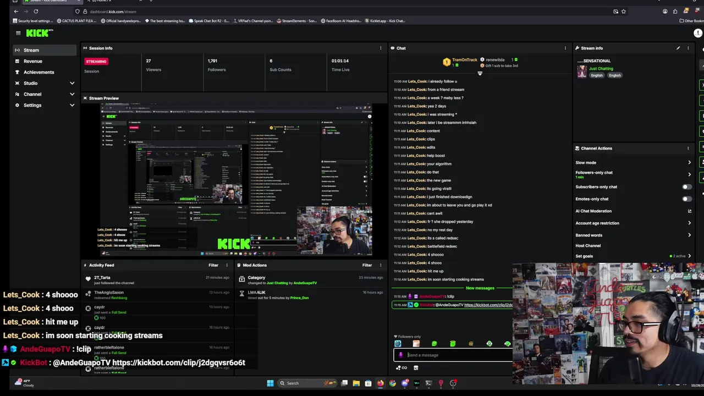Open the chat shop icon below input
The height and width of the screenshot is (396, 704).
[x=416, y=368]
